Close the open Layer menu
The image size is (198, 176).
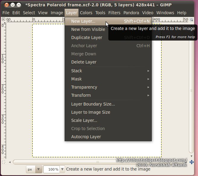(72, 13)
